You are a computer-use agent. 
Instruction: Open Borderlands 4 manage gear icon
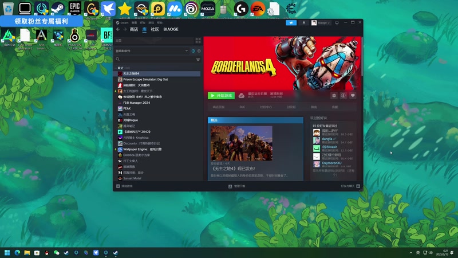(x=334, y=96)
